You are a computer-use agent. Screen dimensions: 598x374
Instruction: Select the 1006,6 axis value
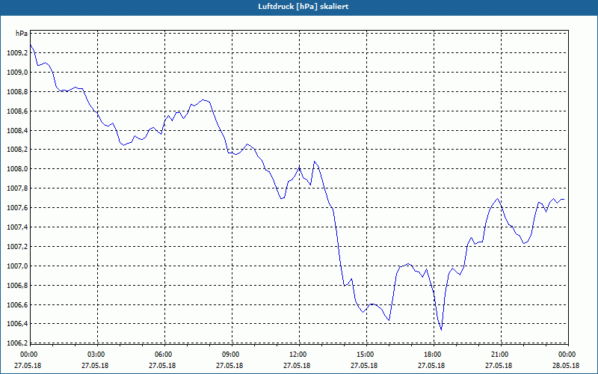17,305
